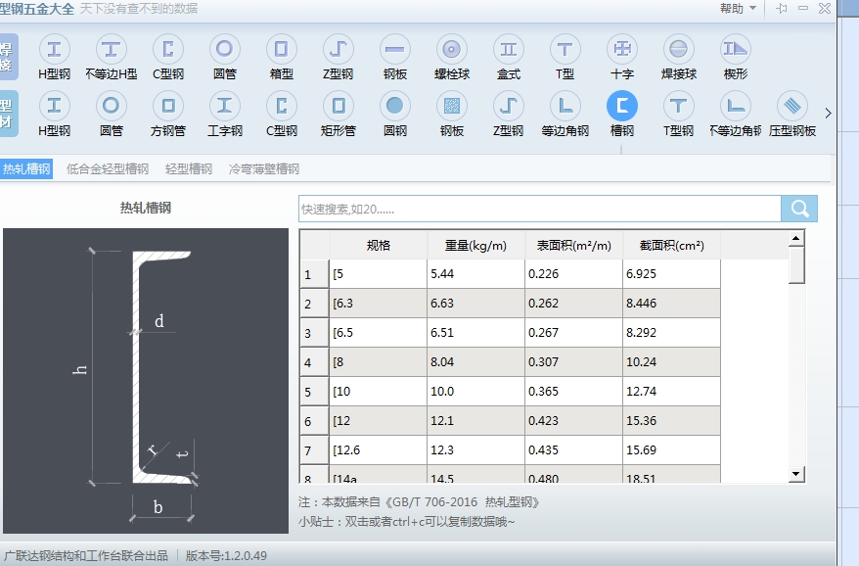Select the profile 钢板 icon in the second row

click(452, 106)
